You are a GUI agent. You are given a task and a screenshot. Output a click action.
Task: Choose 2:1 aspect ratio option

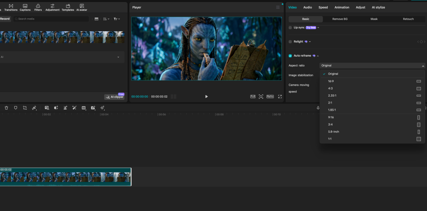[x=372, y=103]
